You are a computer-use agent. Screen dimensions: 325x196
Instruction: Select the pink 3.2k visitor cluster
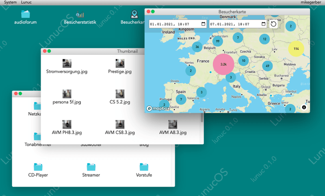[223, 64]
